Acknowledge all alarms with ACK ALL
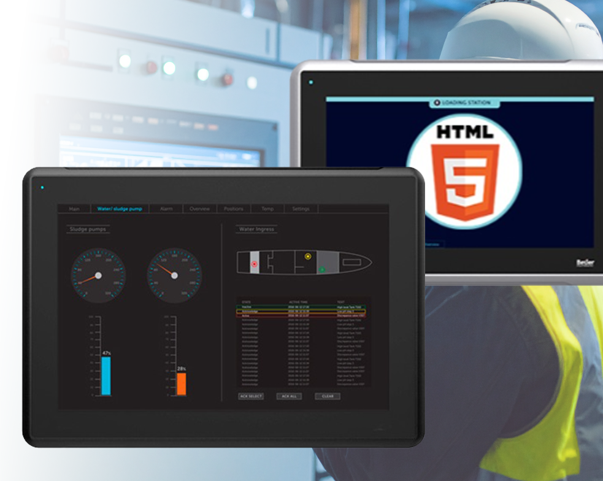 tap(289, 396)
